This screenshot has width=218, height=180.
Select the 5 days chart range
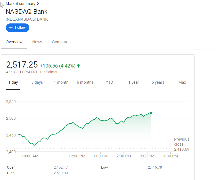click(x=37, y=82)
